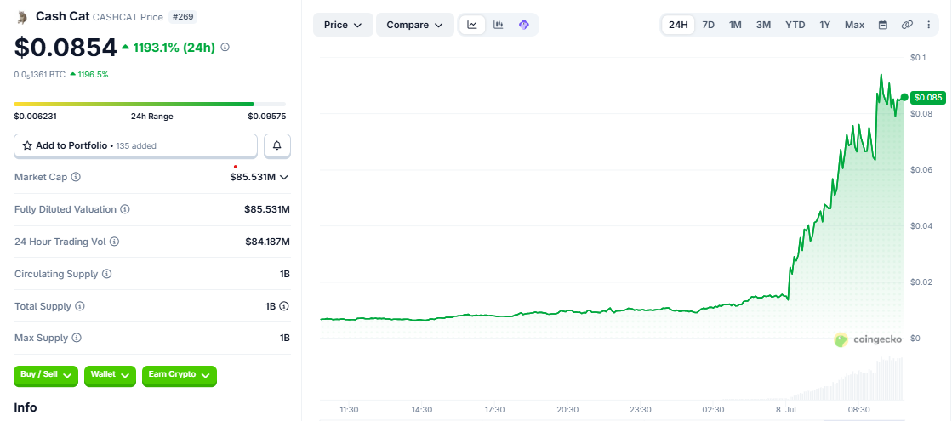Select 1Y time range
Screen dimensions: 952x421
[824, 25]
